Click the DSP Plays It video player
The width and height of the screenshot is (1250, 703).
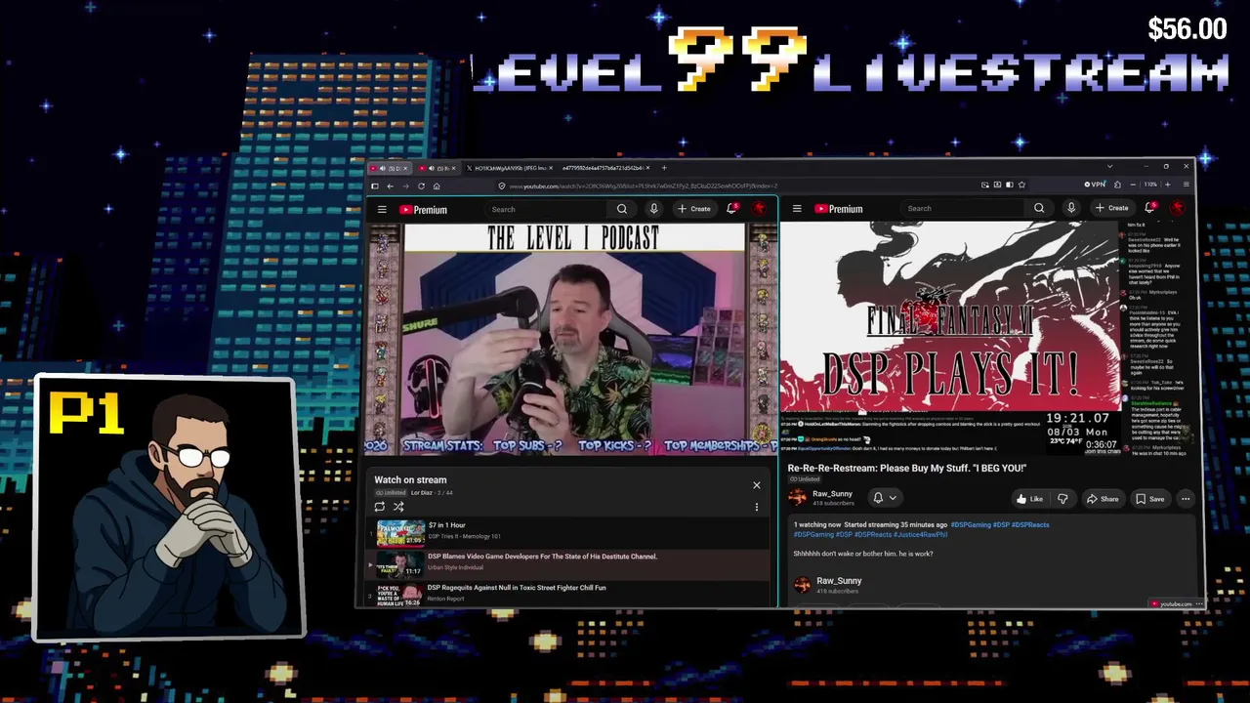[950, 338]
